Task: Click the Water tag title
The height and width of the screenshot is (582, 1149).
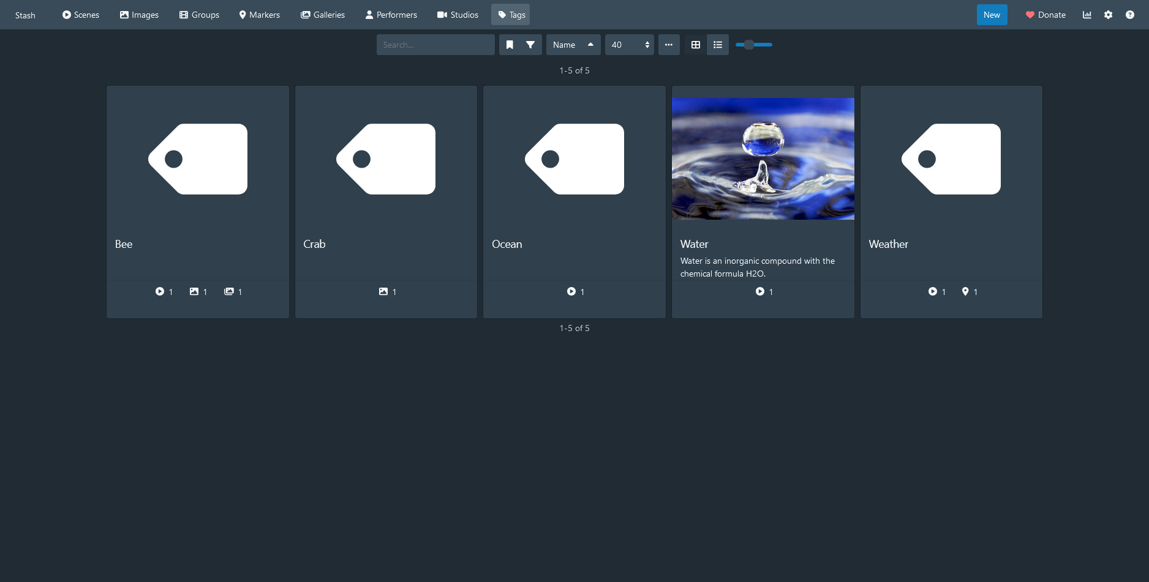Action: pos(694,244)
